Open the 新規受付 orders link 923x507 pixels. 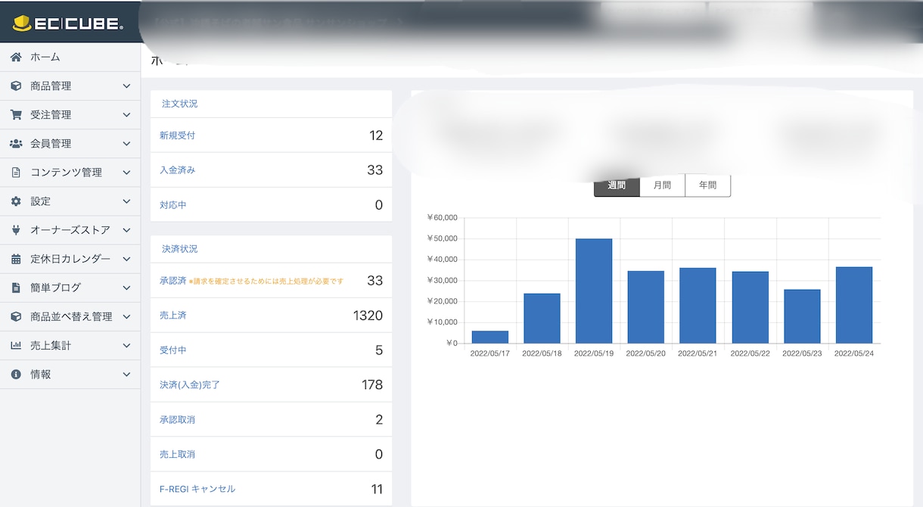(177, 135)
